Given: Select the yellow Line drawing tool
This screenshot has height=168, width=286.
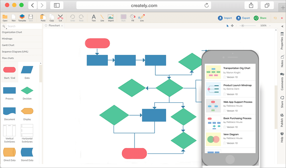Looking at the screenshot, I should coord(102,18).
